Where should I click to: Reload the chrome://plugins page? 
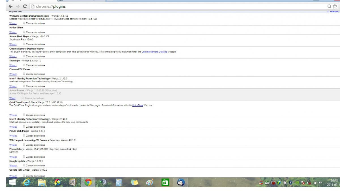(25, 6)
